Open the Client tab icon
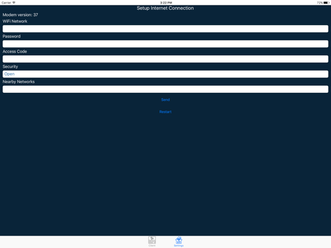The image size is (331, 248). (152, 241)
